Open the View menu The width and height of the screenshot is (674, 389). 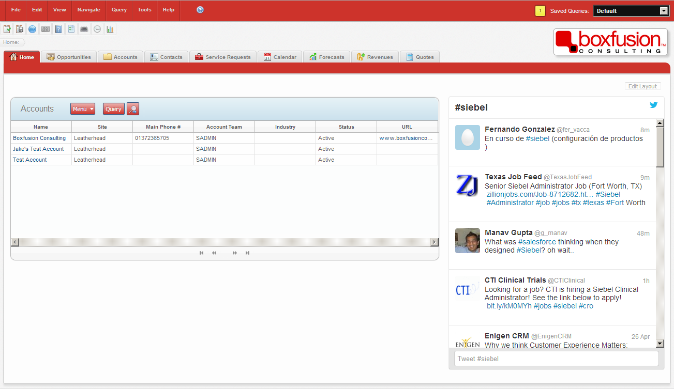59,10
